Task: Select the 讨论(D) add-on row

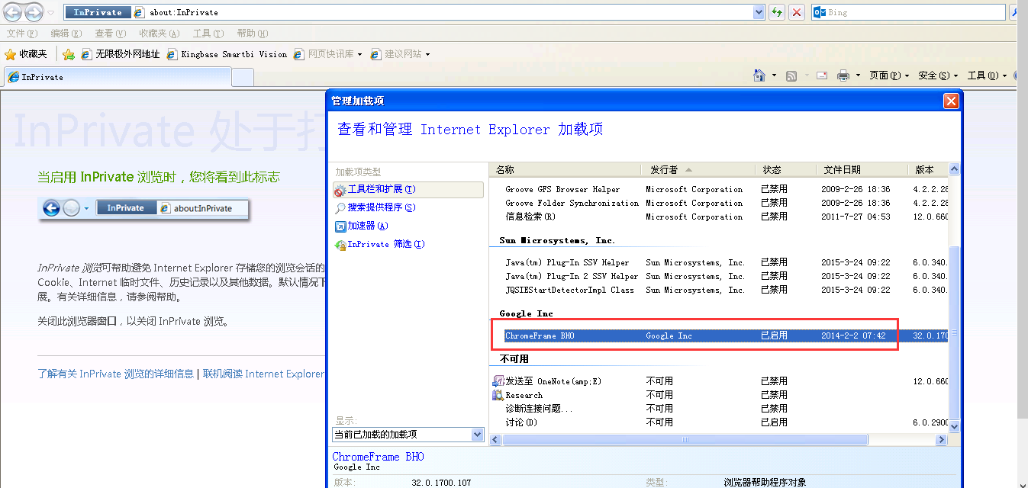Action: pos(720,422)
